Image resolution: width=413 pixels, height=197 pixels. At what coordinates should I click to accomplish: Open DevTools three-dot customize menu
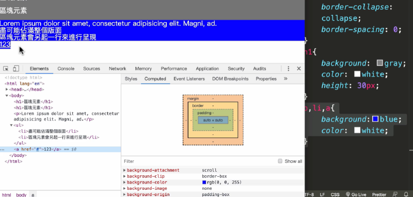(x=289, y=69)
